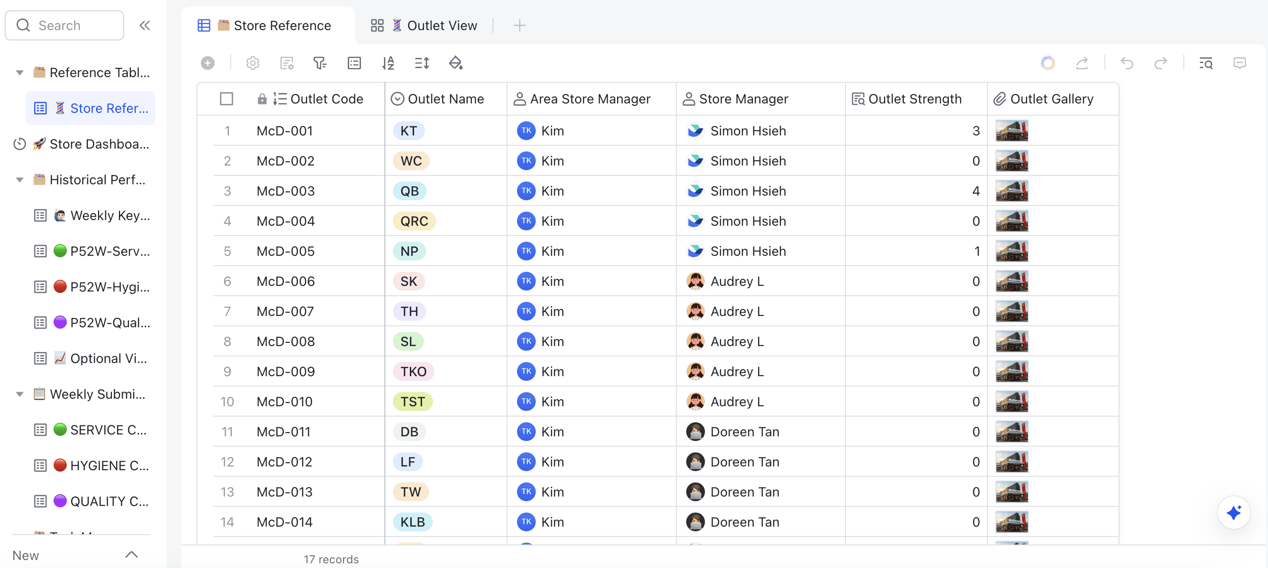Expand the New menu chevron at bottom
The height and width of the screenshot is (568, 1268).
tap(132, 555)
